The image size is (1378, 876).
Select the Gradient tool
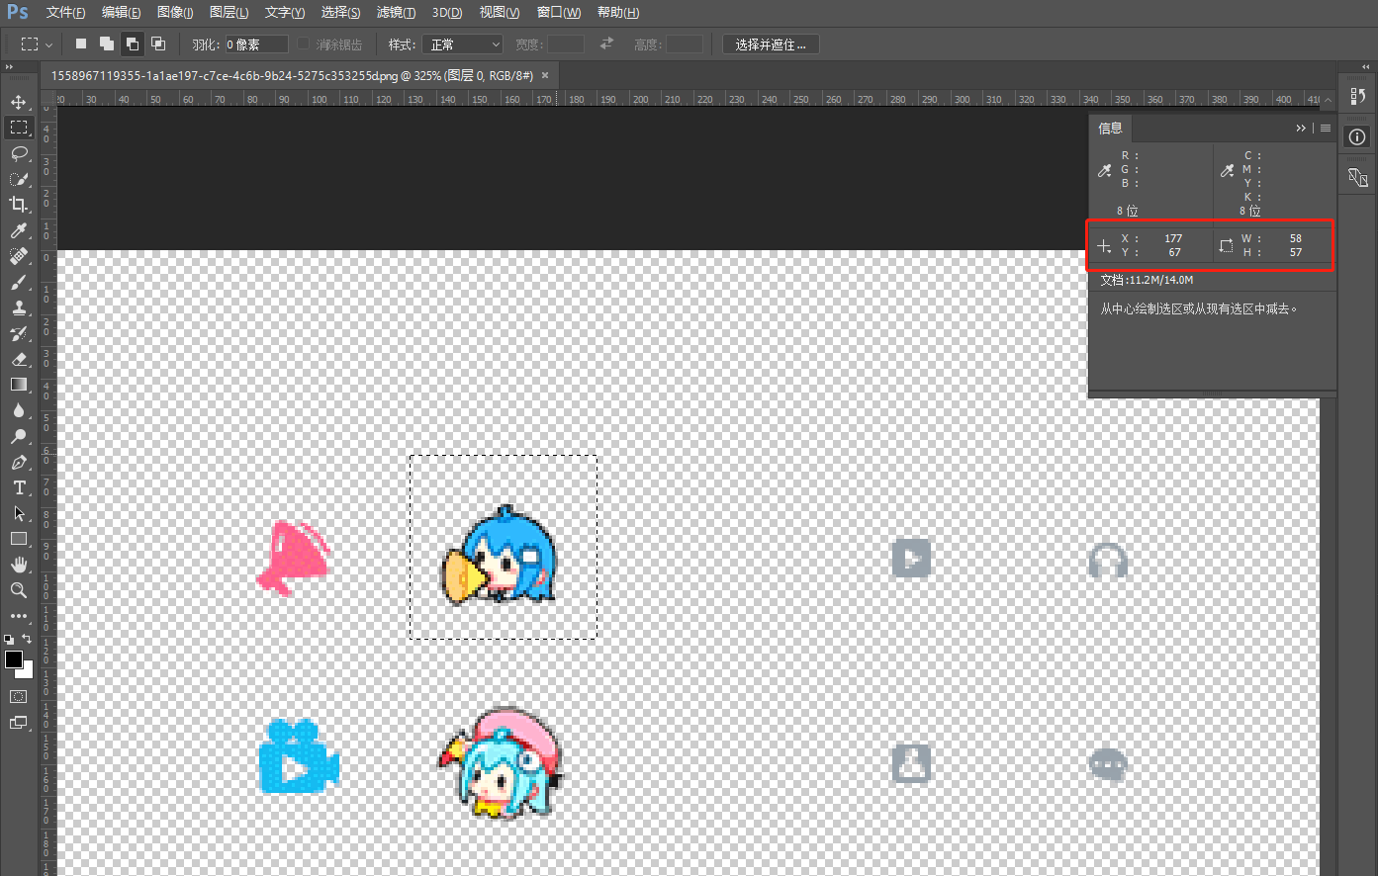pos(19,385)
